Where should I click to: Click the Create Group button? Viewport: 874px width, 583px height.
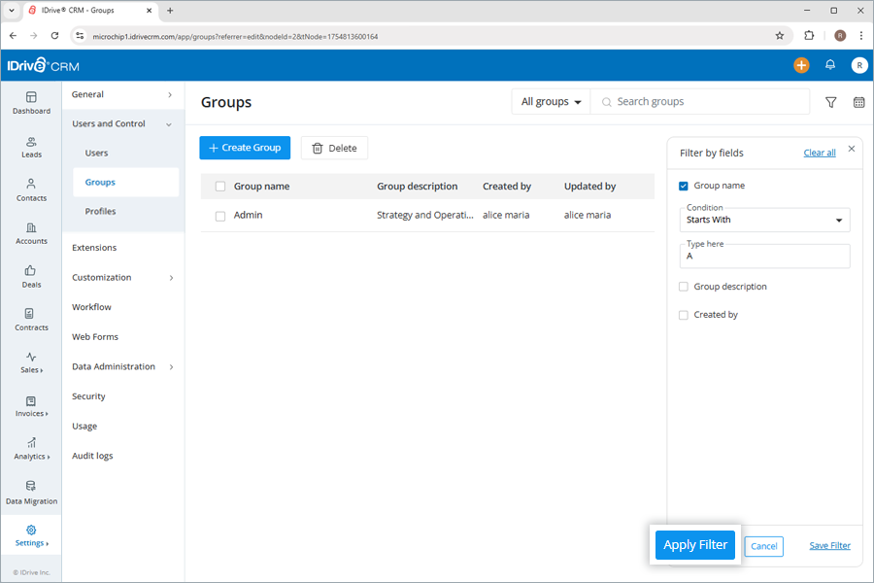(245, 148)
